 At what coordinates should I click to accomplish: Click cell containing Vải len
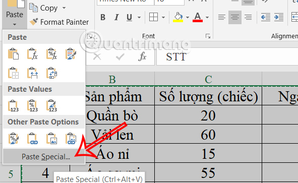tap(120, 135)
